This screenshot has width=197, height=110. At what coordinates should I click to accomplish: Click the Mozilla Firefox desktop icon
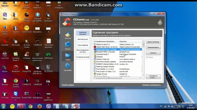5,30
